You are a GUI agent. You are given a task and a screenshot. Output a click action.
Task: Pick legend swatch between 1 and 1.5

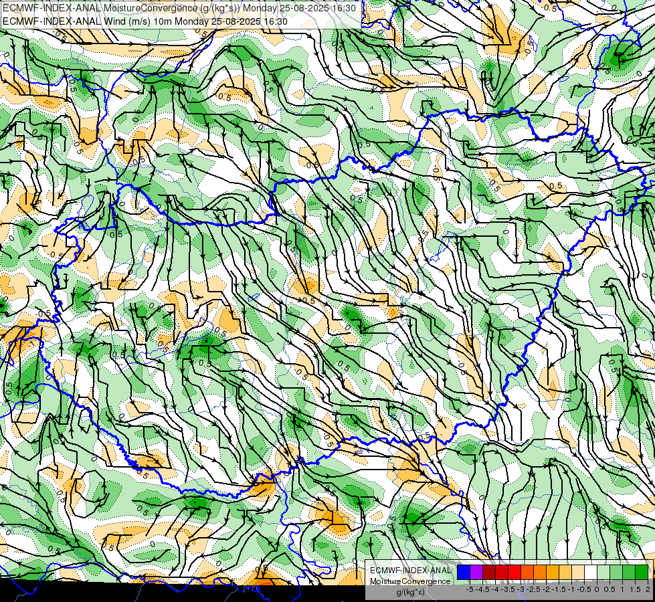tap(629, 572)
